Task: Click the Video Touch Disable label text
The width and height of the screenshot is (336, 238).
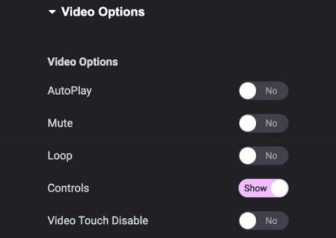Action: click(x=98, y=221)
